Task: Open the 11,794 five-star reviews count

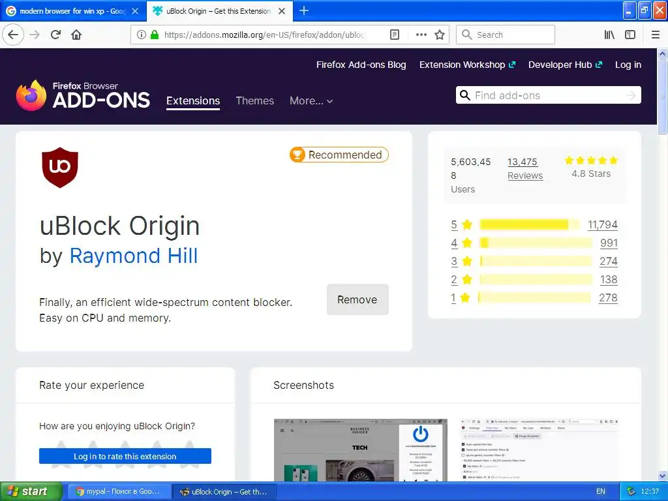Action: tap(602, 224)
